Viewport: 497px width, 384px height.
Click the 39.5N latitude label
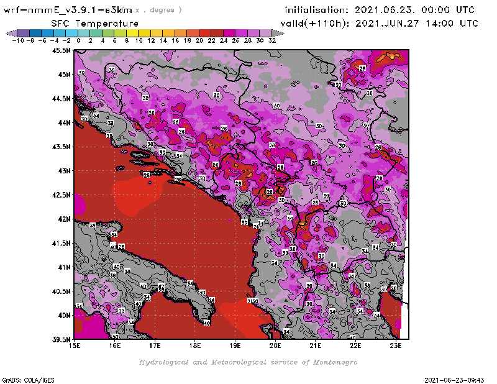61,339
